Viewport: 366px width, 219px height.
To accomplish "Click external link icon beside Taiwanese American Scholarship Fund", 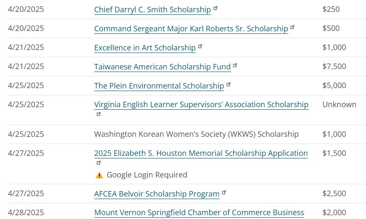I will coord(235,66).
